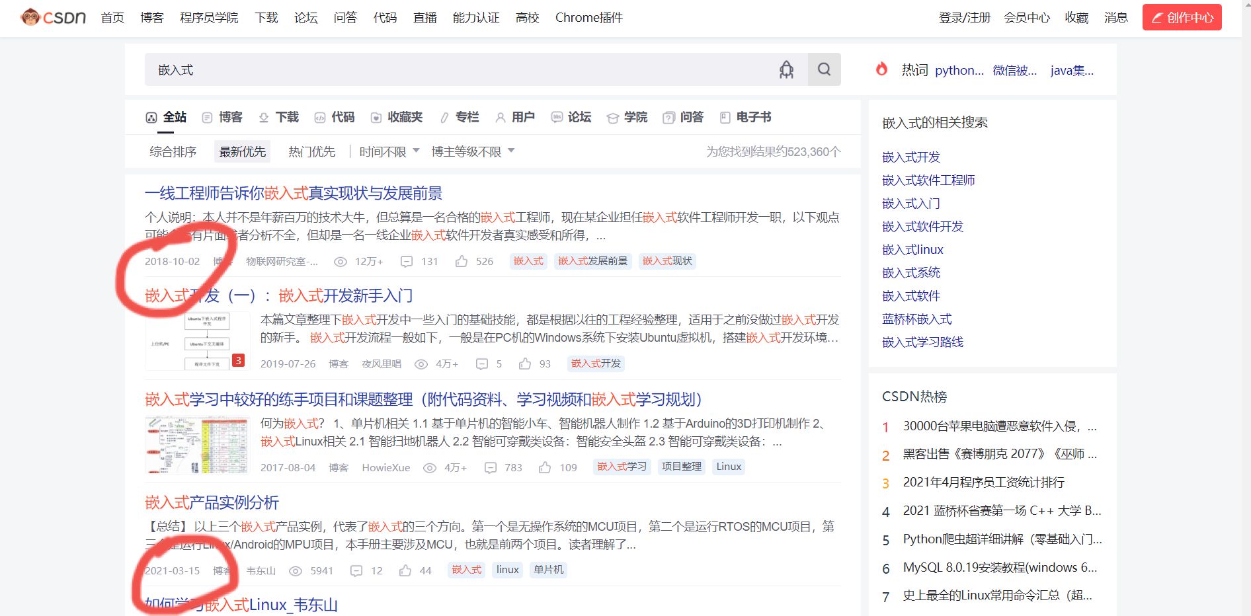The width and height of the screenshot is (1251, 616).
Task: Click the 下载 tab download icon
Action: coord(264,118)
